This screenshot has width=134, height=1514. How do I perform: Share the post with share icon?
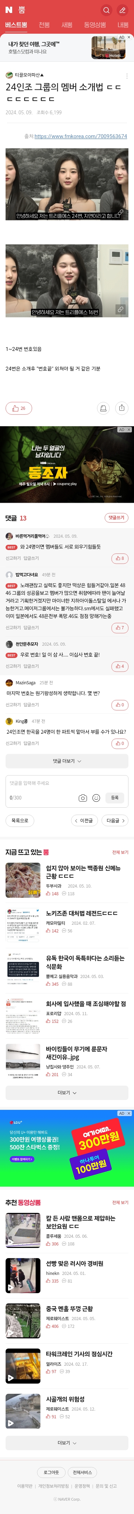point(121,408)
